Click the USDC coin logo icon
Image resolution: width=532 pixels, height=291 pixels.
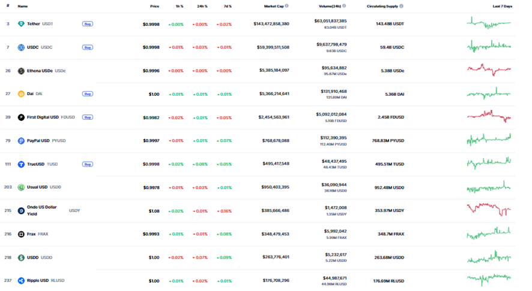coord(21,47)
